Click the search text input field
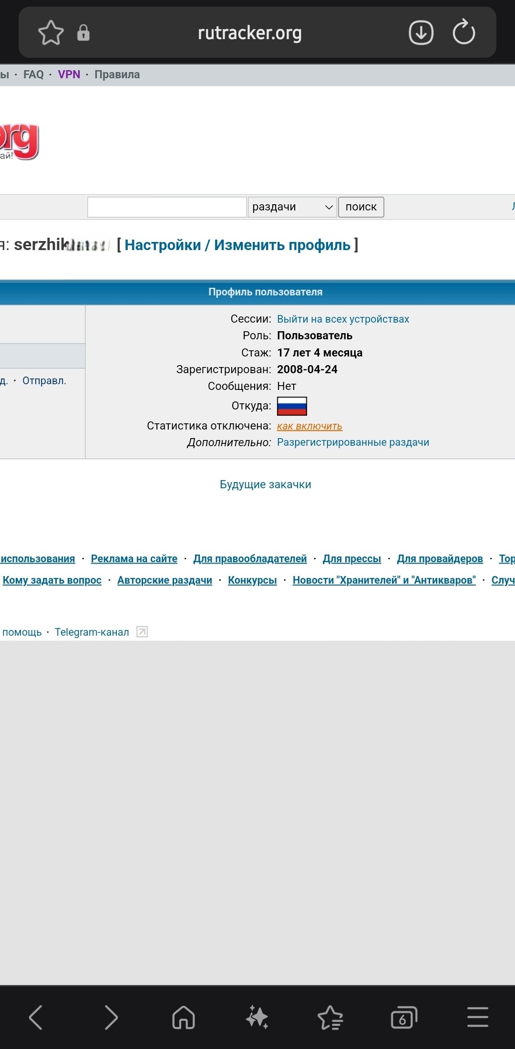The height and width of the screenshot is (1049, 515). (167, 207)
